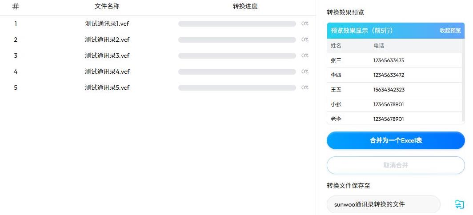Screen dimensions: 473x215
Task: Click phone number 15634342323 of 王五
Action: (x=389, y=90)
